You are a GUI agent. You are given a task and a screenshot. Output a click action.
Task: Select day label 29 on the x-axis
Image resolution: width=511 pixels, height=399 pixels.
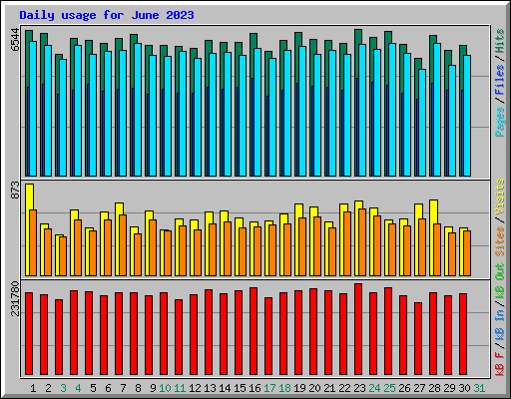[449, 388]
